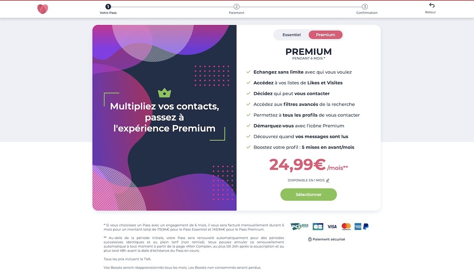Click the American Express logo
Screen dimensions: 474x272
coord(358,226)
